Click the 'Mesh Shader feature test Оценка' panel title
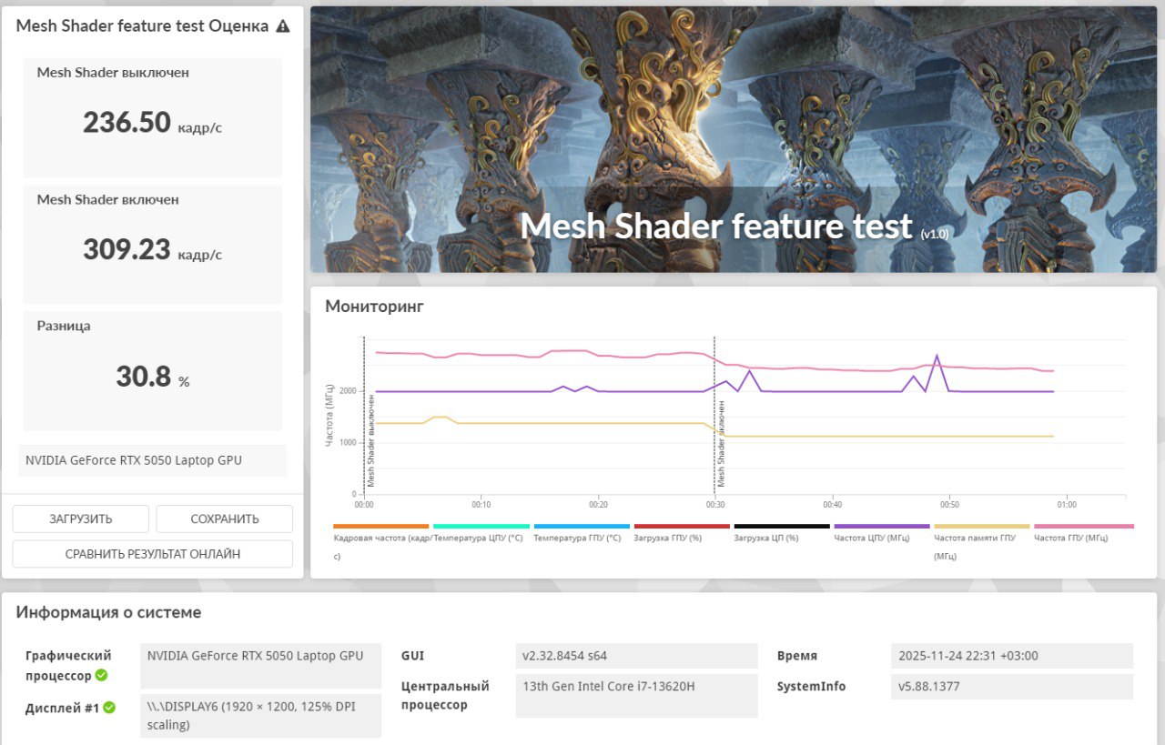Image resolution: width=1165 pixels, height=745 pixels. click(142, 26)
